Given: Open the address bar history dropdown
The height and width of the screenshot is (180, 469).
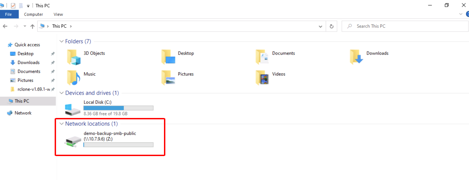Looking at the screenshot, I should tap(320, 26).
